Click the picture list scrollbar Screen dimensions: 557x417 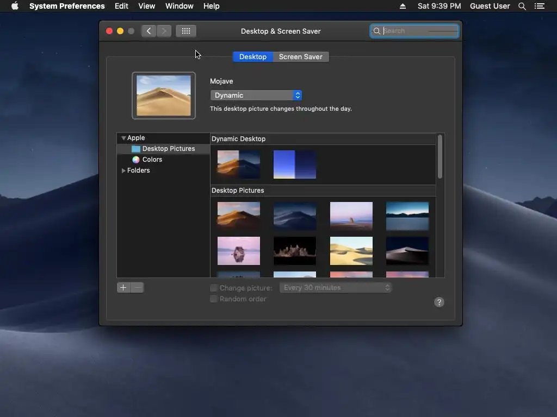click(440, 156)
